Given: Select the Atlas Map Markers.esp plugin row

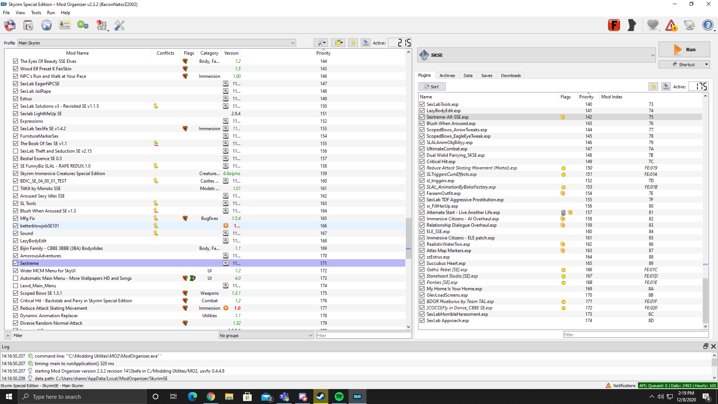Looking at the screenshot, I should click(560, 251).
